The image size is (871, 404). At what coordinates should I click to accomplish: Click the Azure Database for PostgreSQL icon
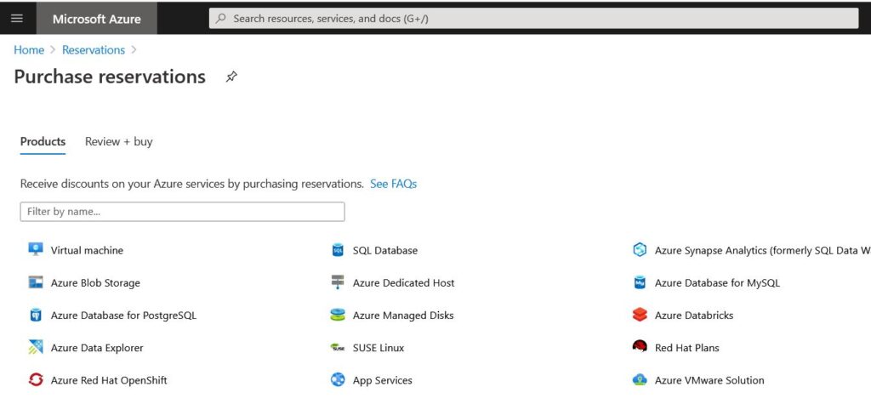(36, 315)
